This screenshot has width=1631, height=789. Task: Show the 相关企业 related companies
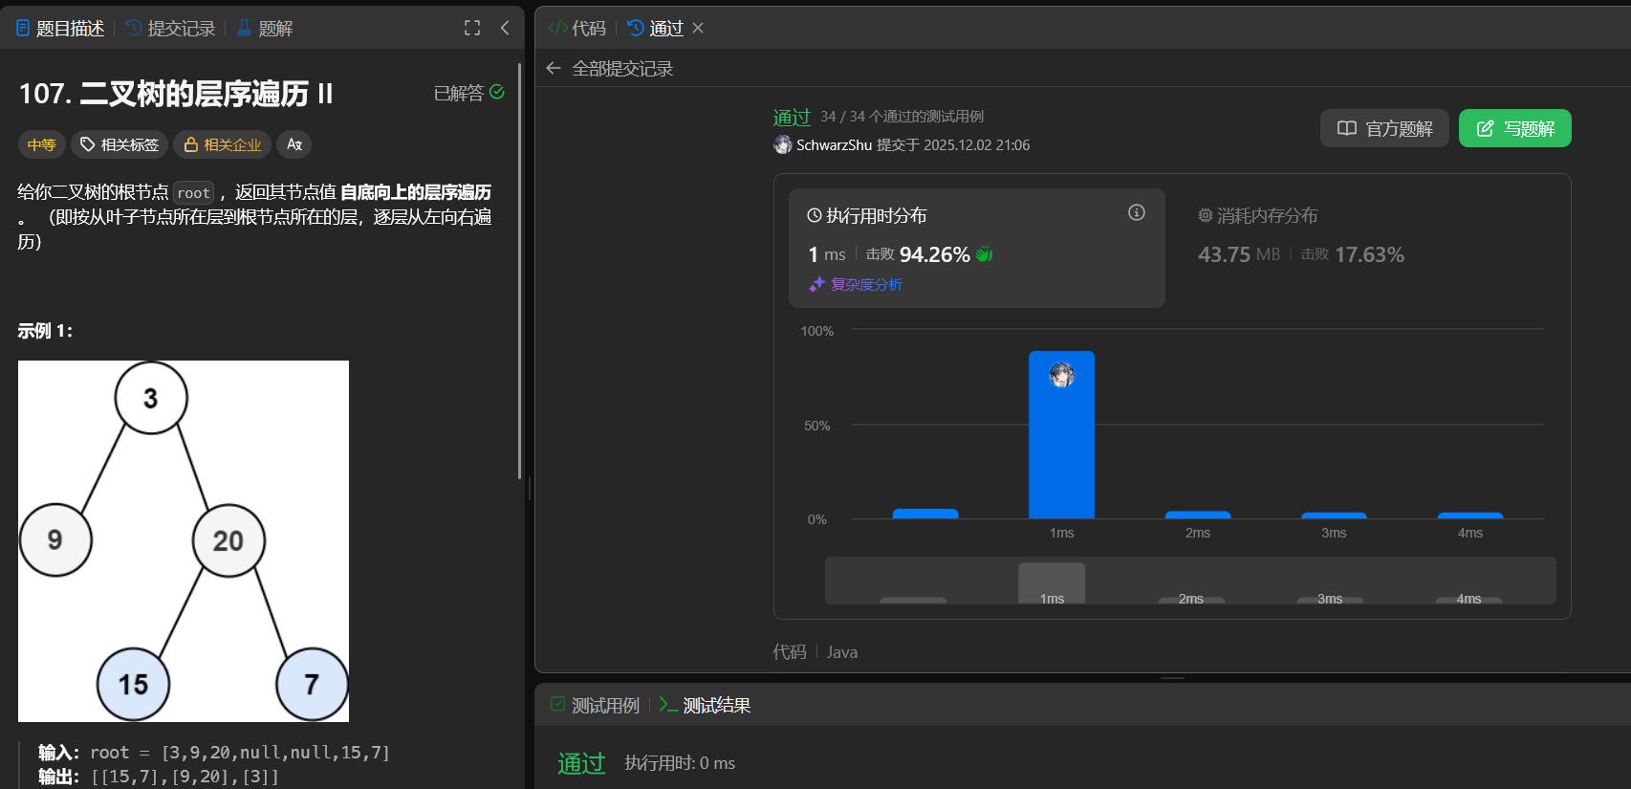(222, 144)
